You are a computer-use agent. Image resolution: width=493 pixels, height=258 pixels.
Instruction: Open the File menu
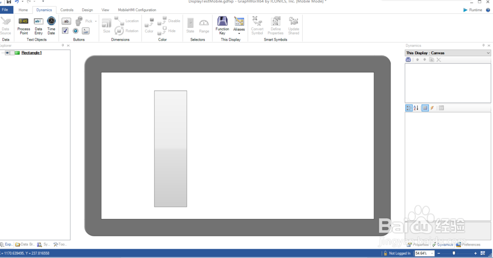coord(5,10)
